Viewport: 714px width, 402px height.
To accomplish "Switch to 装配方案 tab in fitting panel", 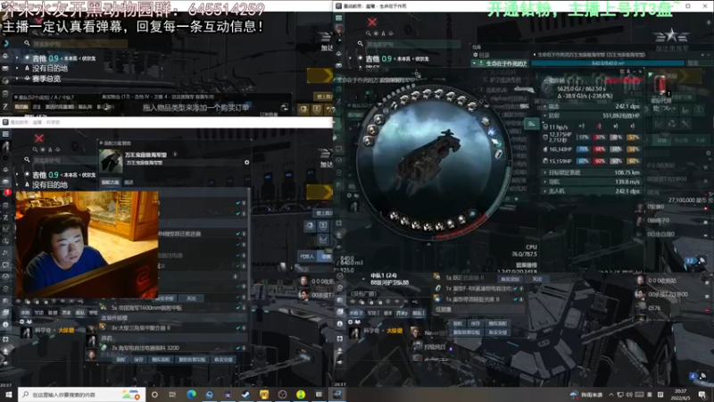I will [110, 182].
